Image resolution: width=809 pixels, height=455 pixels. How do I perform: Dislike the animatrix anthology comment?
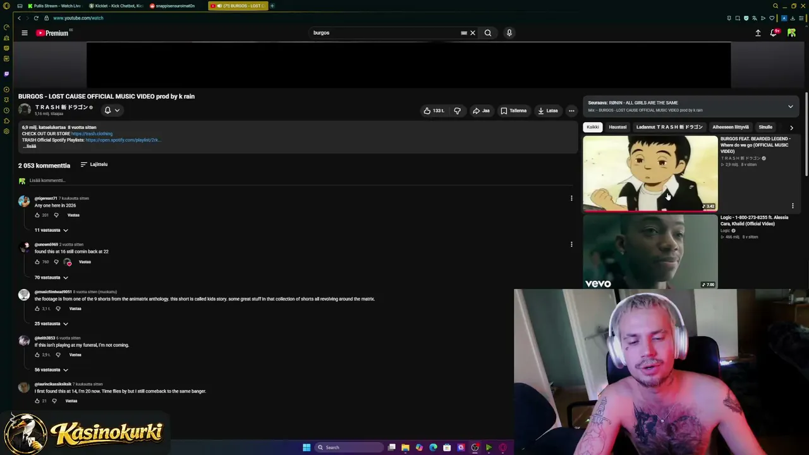58,308
